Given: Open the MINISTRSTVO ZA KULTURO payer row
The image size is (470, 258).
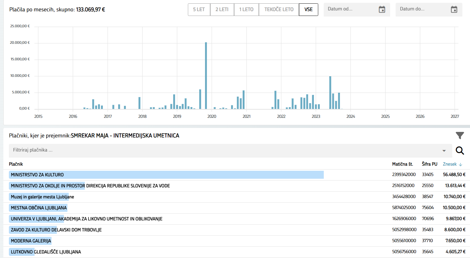Looking at the screenshot, I should pyautogui.click(x=37, y=175).
